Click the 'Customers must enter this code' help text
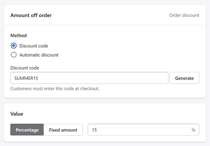The image size is (210, 146). tap(55, 89)
